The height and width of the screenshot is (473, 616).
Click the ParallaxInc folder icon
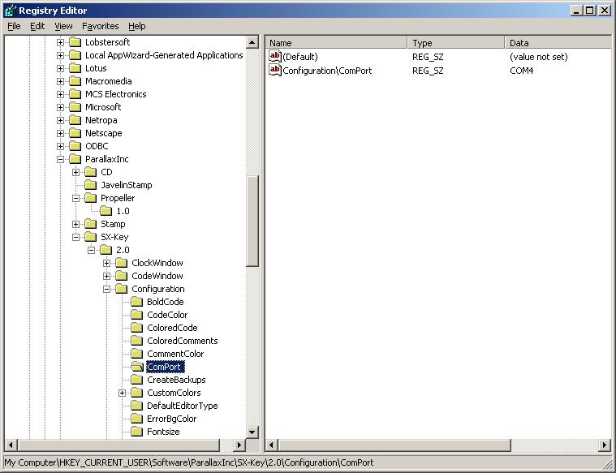pos(75,159)
